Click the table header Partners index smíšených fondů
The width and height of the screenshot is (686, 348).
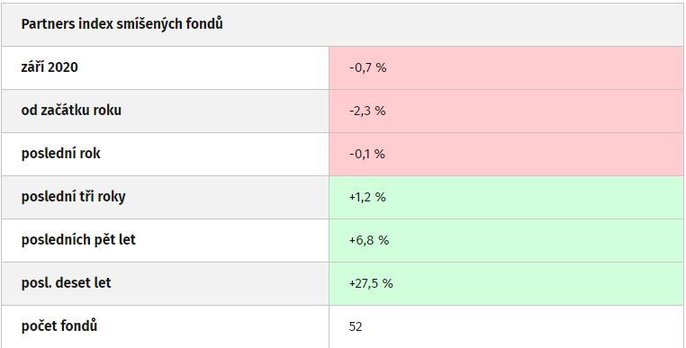click(x=122, y=24)
